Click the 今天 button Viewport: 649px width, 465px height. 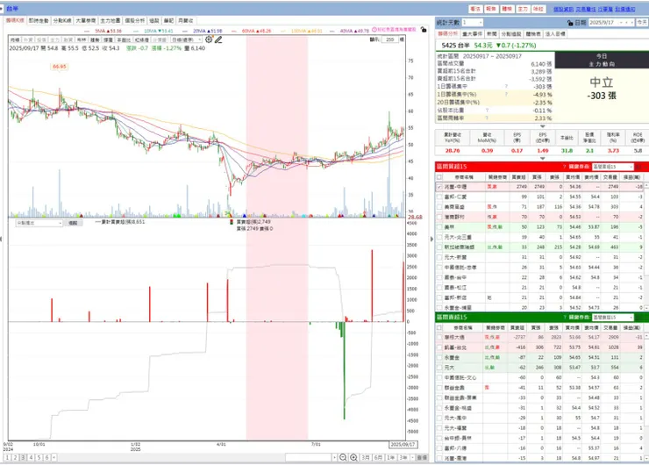(x=642, y=22)
